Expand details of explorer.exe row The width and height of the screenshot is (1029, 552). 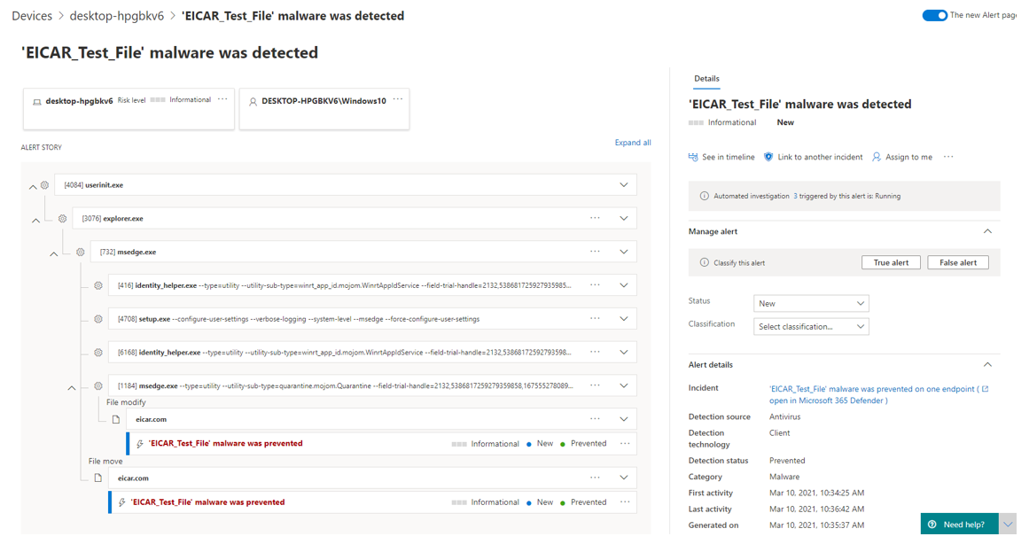[623, 219]
